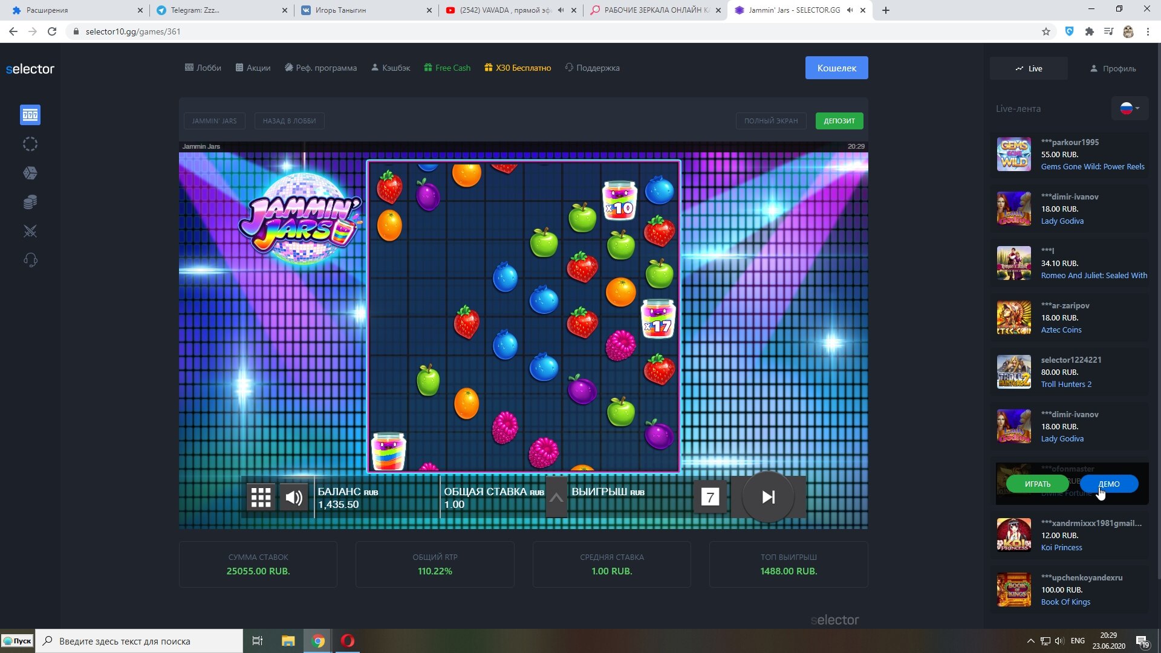Bookmark the page with star icon
The image size is (1161, 653).
pyautogui.click(x=1046, y=31)
